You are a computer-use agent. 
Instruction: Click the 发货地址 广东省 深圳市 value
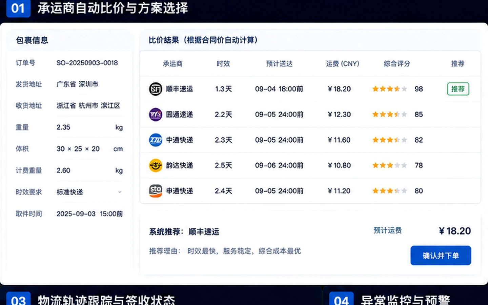pyautogui.click(x=77, y=84)
